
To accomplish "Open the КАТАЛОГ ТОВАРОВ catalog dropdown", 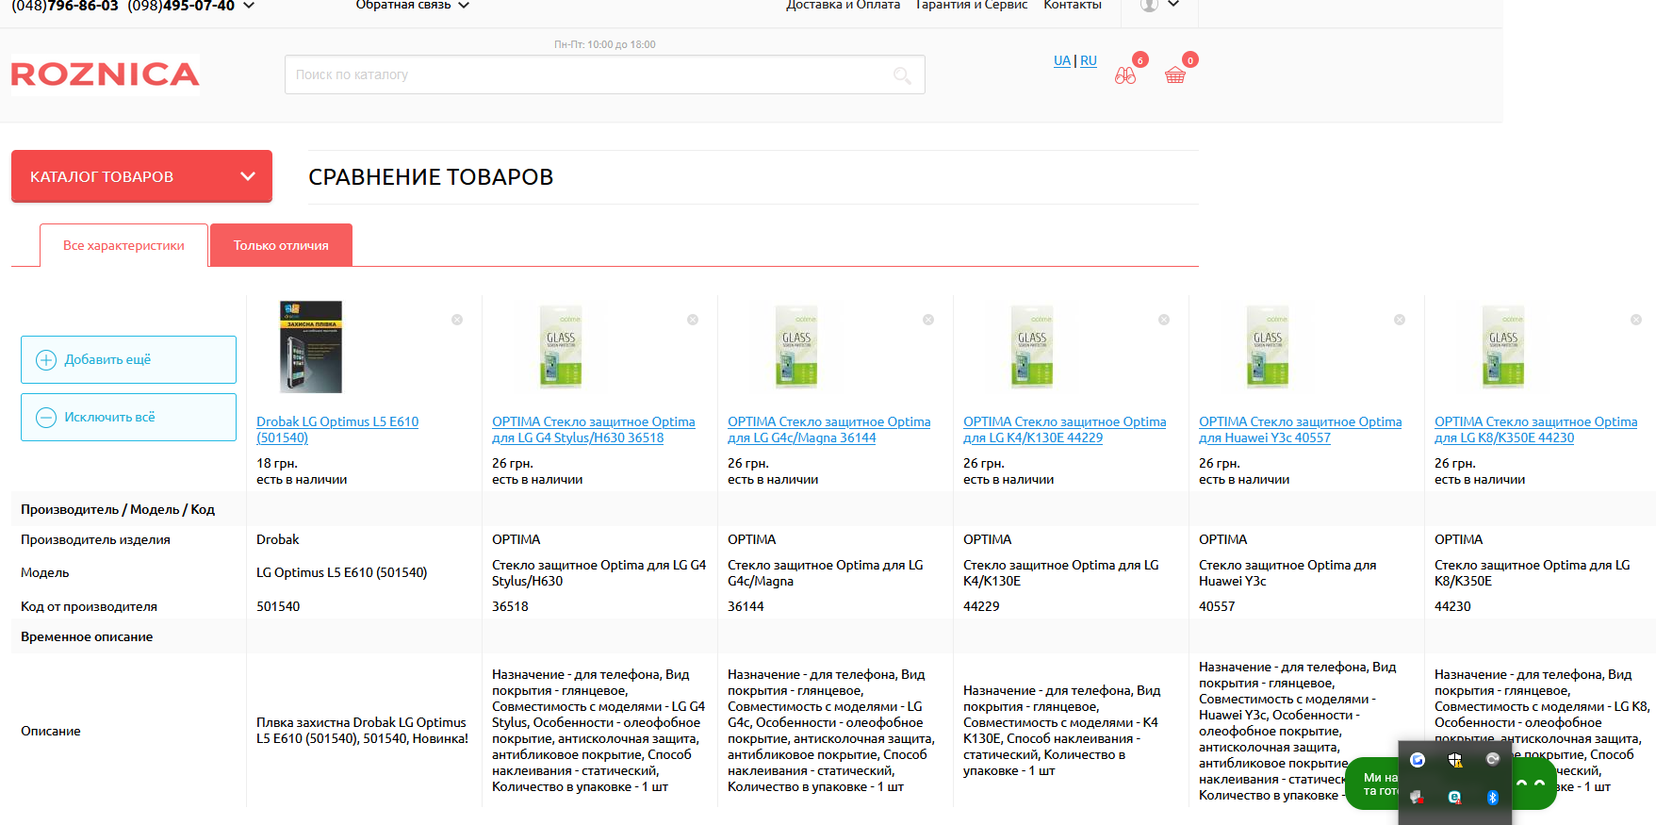I will pos(141,176).
